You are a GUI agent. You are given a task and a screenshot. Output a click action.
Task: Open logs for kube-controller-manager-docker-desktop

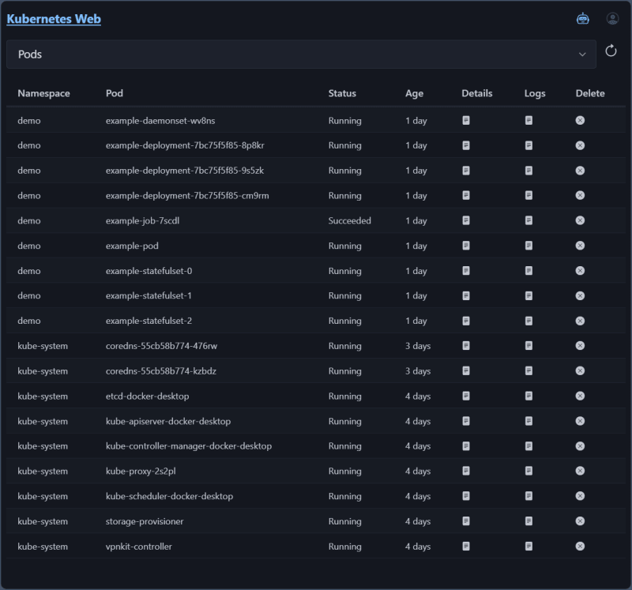529,446
